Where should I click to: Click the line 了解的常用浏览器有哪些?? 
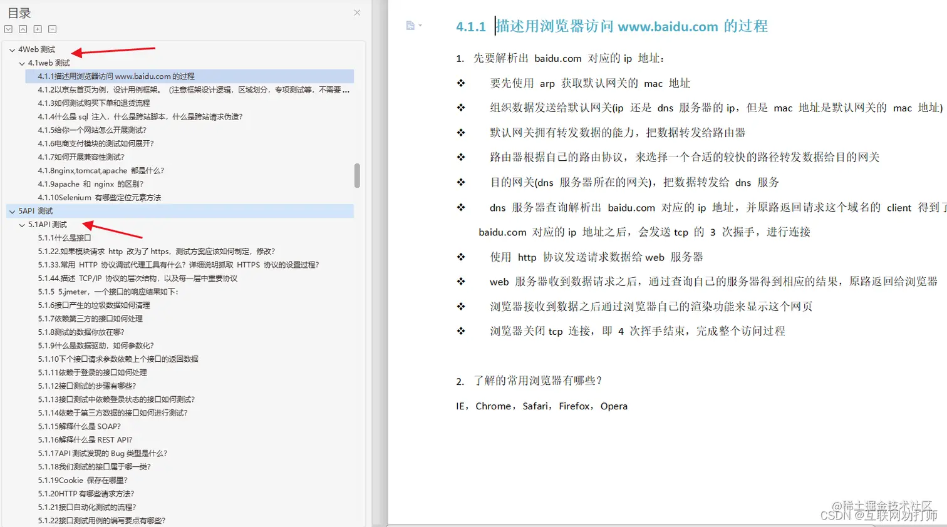click(529, 381)
